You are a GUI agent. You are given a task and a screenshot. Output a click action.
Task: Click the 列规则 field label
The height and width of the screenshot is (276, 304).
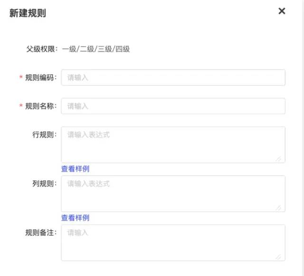click(x=44, y=184)
